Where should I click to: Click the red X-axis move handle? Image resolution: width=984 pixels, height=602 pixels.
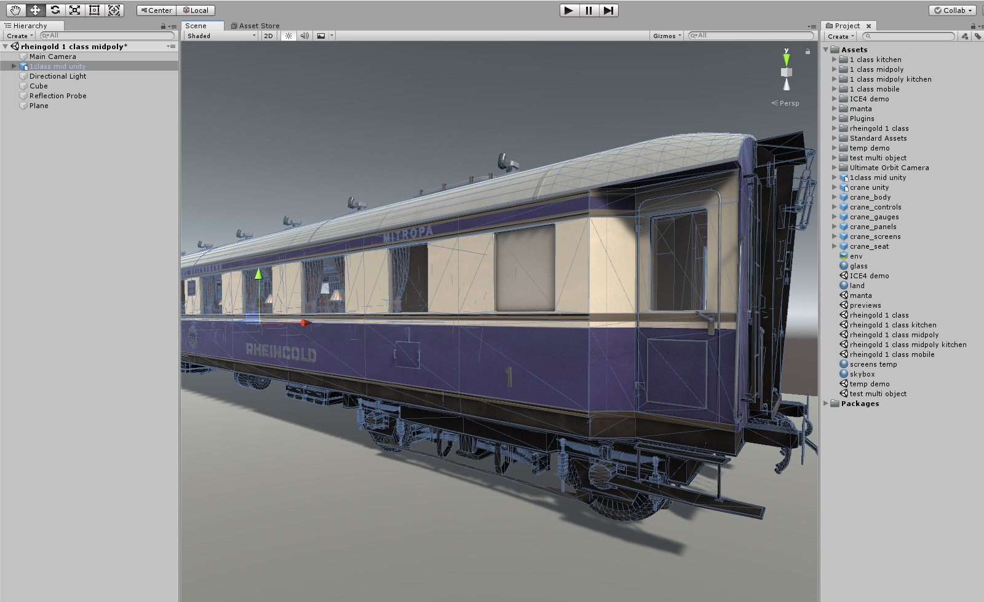coord(305,322)
